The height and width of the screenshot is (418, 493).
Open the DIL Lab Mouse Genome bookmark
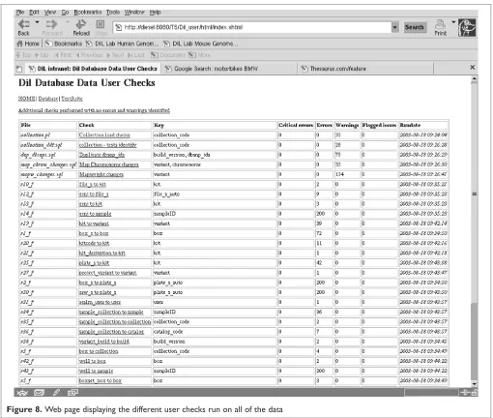click(x=200, y=44)
